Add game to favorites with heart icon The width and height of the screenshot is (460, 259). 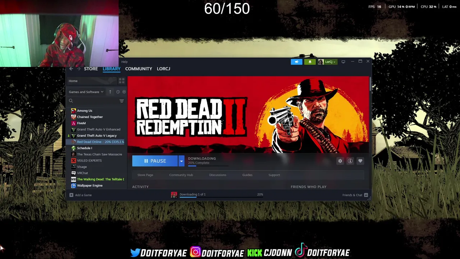(360, 161)
